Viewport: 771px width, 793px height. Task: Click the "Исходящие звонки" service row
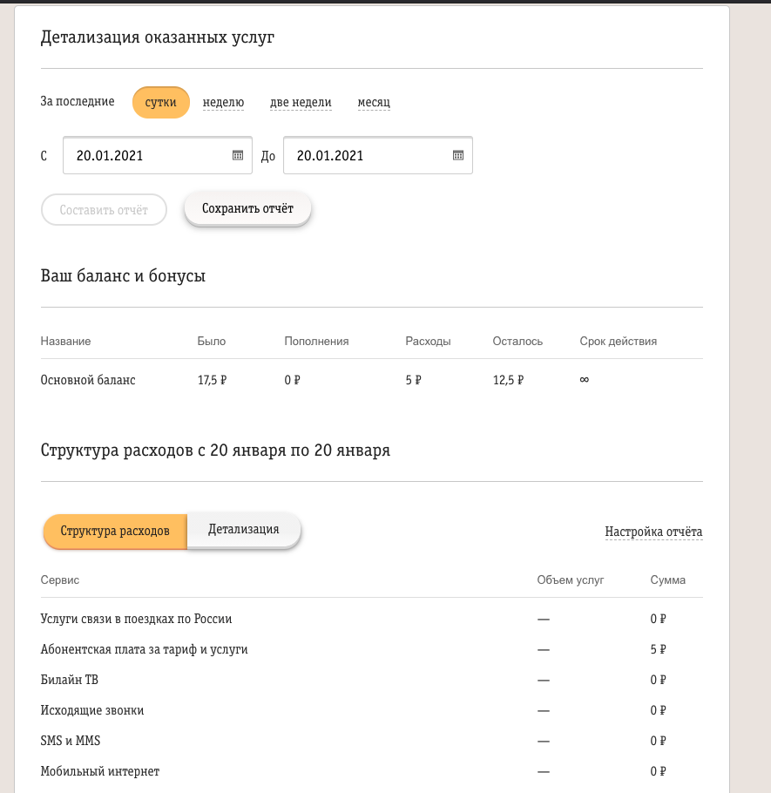point(372,710)
